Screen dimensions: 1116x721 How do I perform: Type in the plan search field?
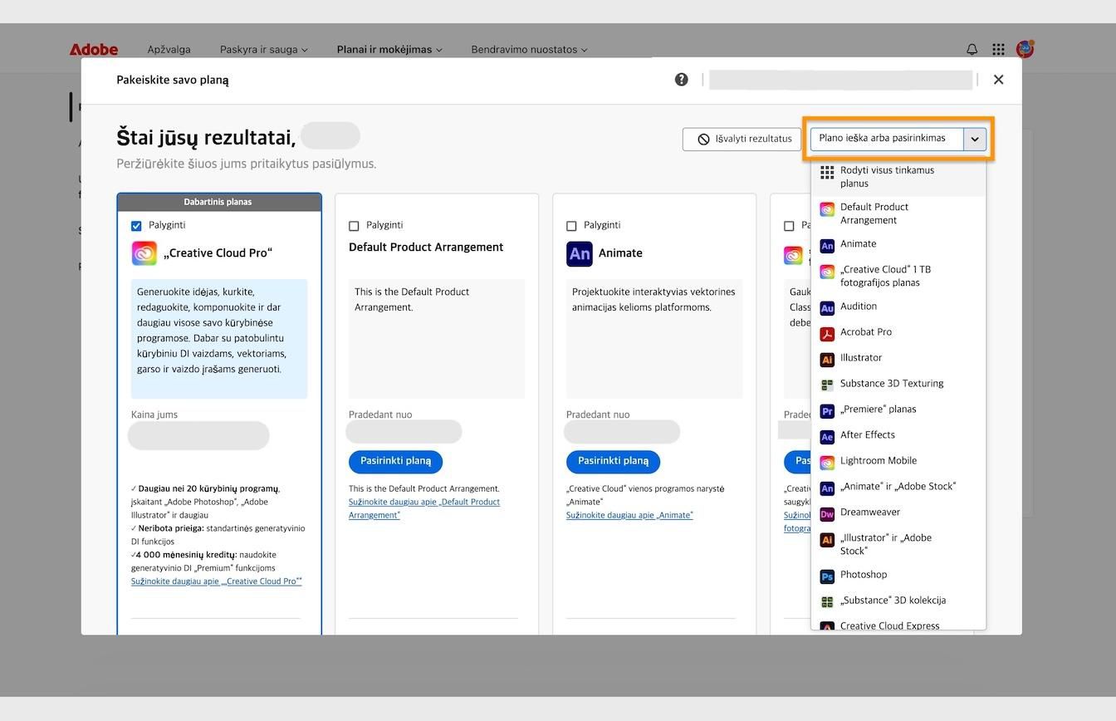pyautogui.click(x=887, y=139)
